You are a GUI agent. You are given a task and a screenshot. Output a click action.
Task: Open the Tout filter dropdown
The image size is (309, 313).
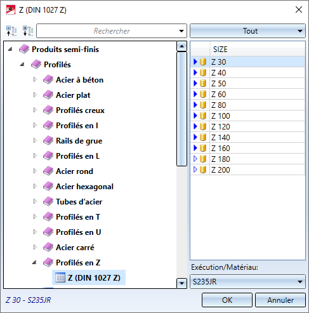[247, 31]
